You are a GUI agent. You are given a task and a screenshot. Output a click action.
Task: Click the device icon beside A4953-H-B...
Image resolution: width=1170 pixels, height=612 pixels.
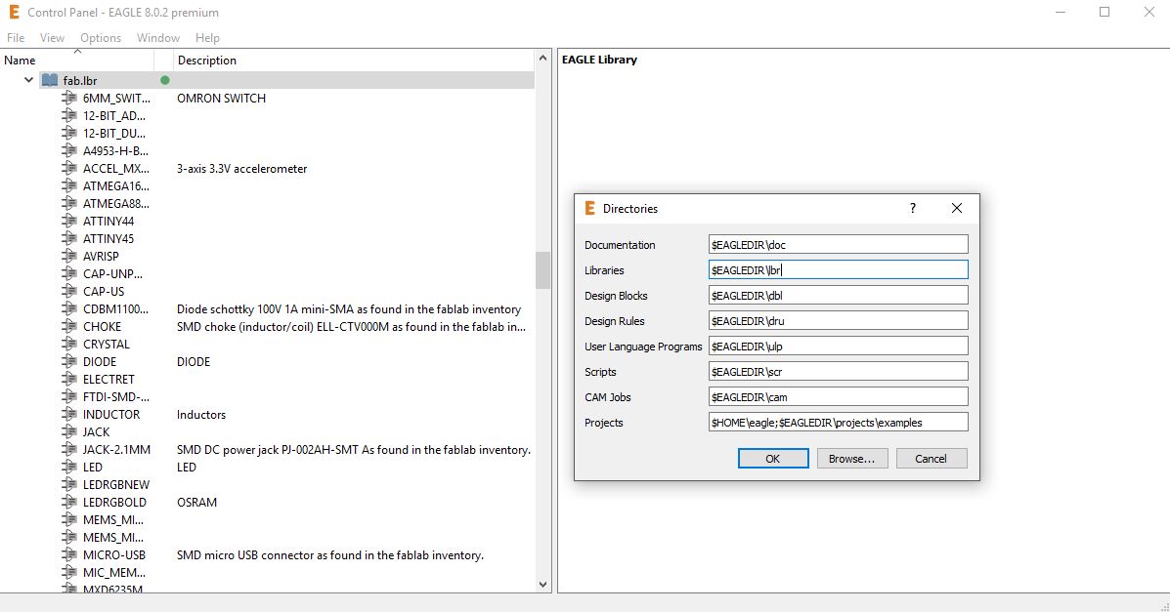(x=69, y=150)
